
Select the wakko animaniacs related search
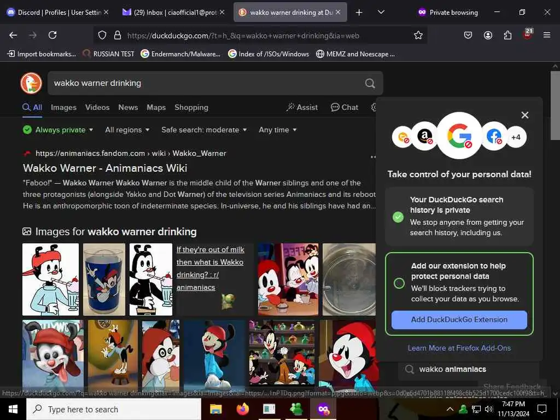coord(452,369)
